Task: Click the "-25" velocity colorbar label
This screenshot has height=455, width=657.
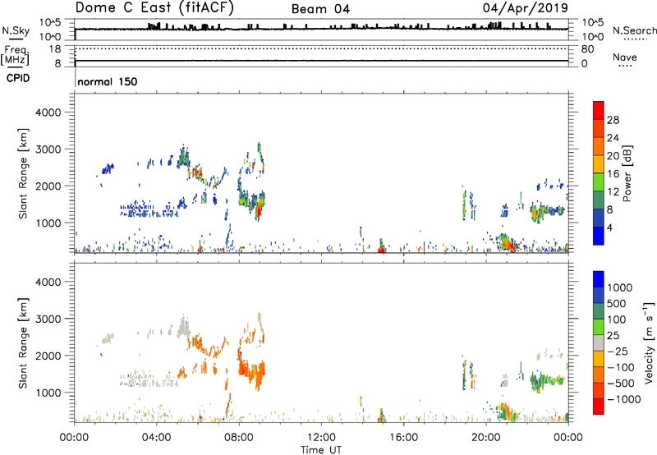Action: [616, 352]
